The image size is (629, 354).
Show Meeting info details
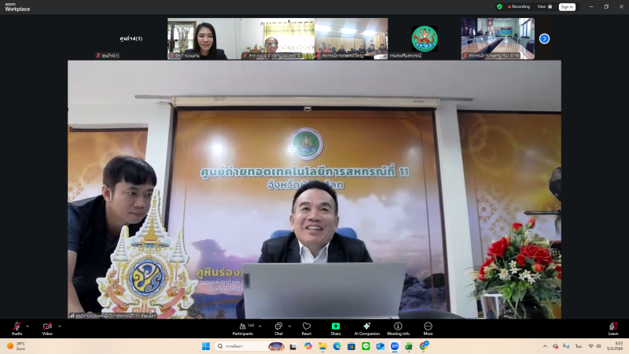(x=398, y=326)
